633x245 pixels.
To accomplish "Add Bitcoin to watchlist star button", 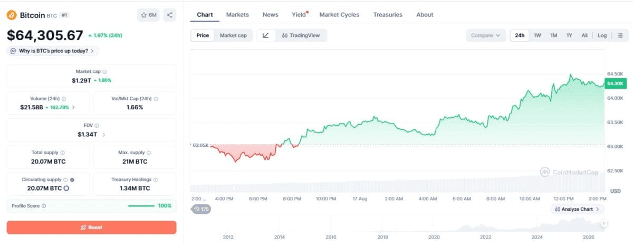I will [x=148, y=15].
